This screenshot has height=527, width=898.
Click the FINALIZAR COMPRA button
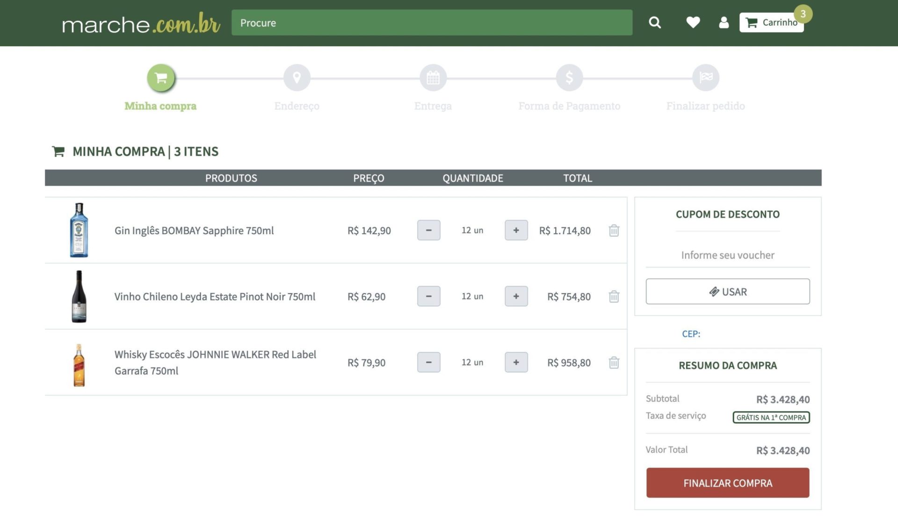tap(727, 483)
